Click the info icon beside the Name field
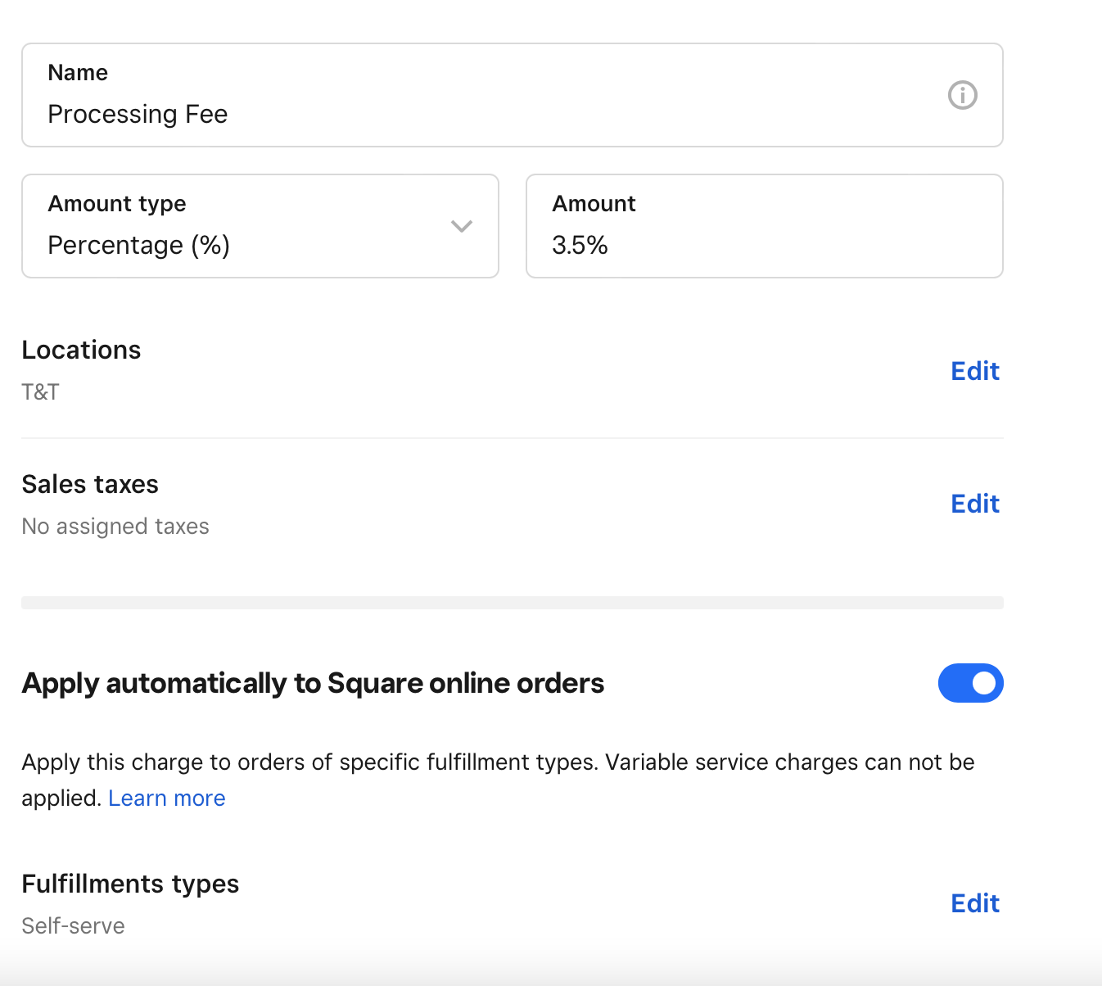 click(963, 95)
